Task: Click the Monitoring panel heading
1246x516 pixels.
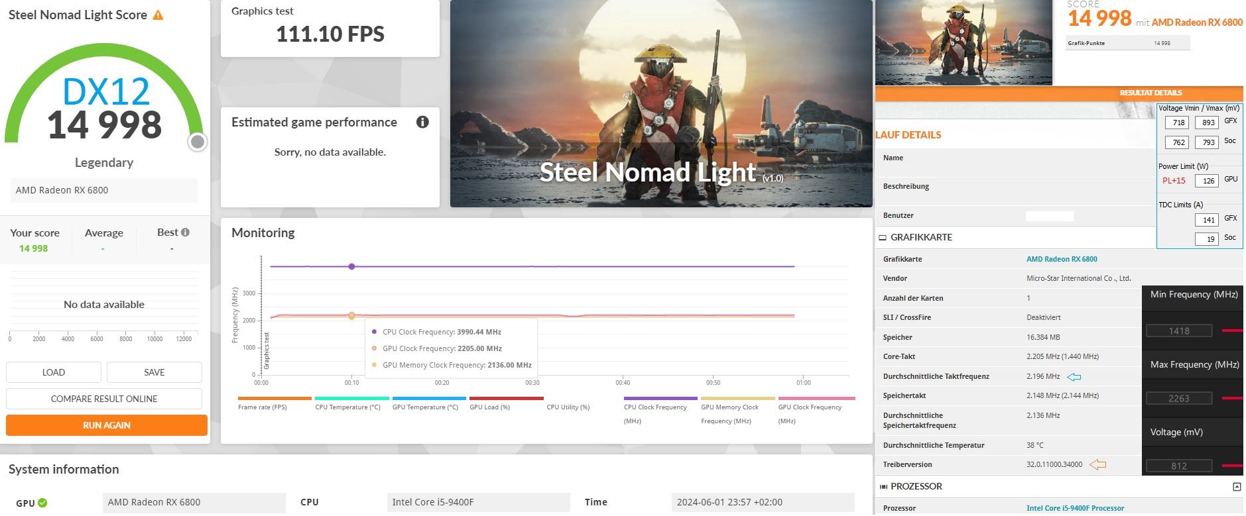Action: pos(263,232)
